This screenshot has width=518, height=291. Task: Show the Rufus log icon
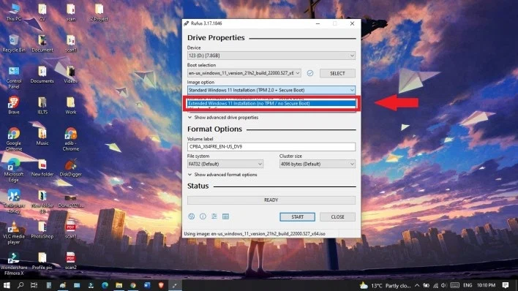pyautogui.click(x=225, y=216)
